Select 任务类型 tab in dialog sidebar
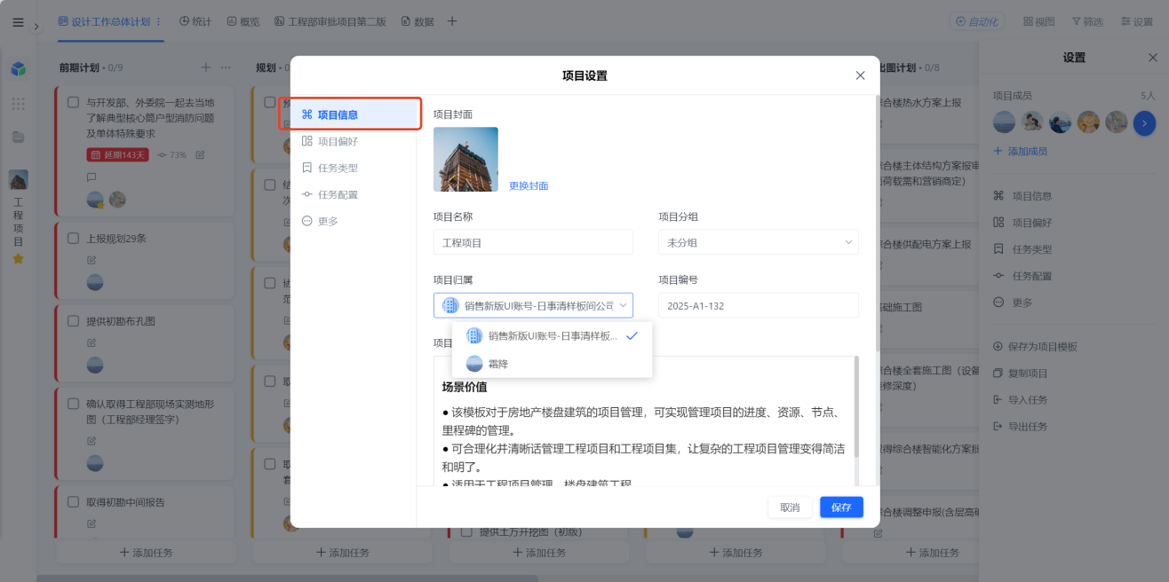This screenshot has width=1169, height=582. click(355, 168)
